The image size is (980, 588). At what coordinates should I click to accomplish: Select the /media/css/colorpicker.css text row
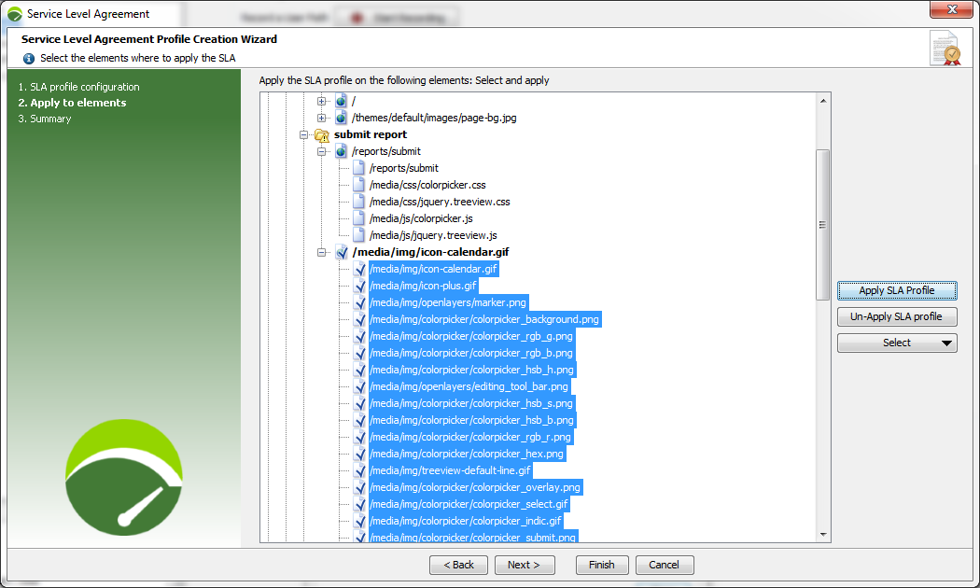click(427, 185)
